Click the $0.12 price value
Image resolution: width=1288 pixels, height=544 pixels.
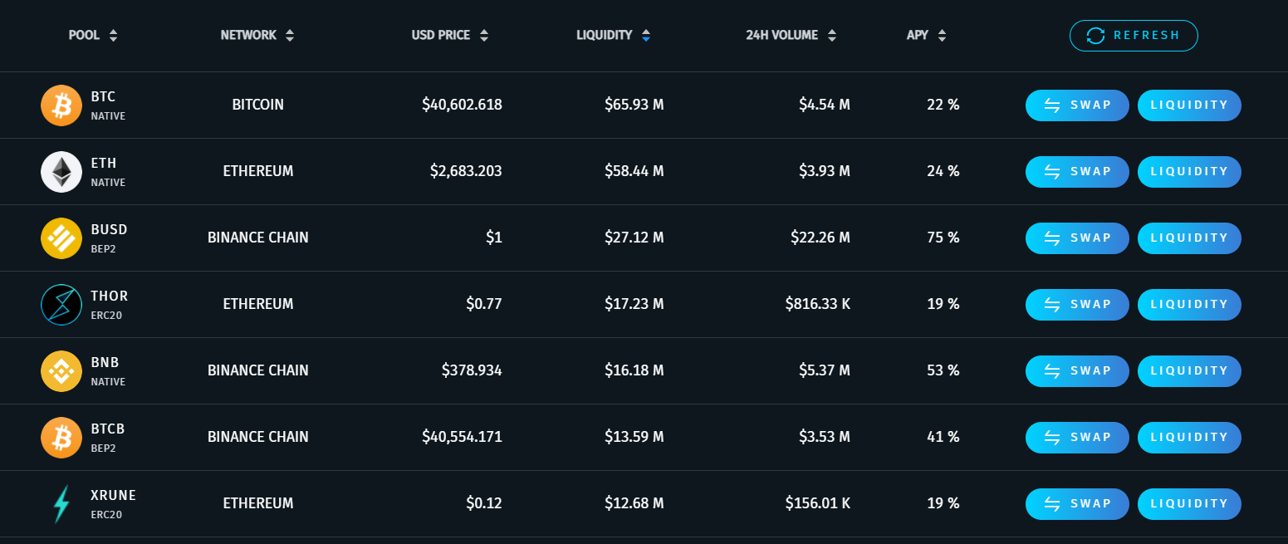[x=484, y=504]
